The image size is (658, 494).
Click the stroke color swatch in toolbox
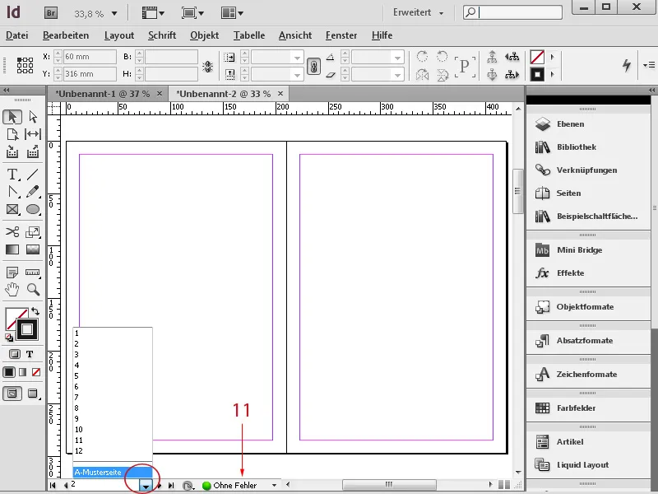27,330
